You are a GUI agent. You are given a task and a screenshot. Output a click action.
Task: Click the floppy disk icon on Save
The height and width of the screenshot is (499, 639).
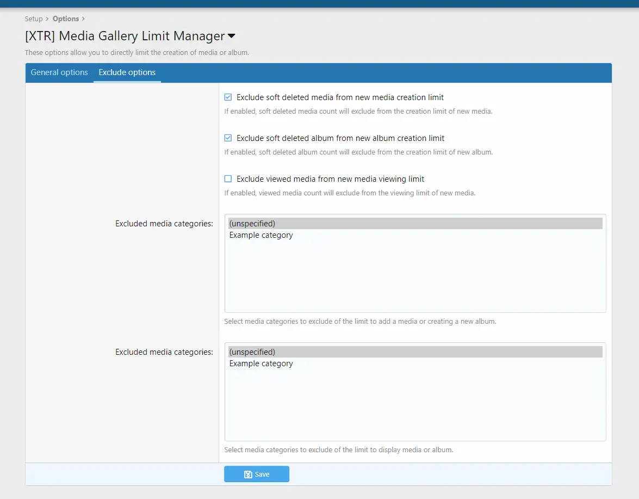click(248, 475)
